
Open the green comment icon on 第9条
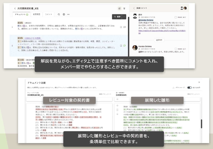[125, 46]
